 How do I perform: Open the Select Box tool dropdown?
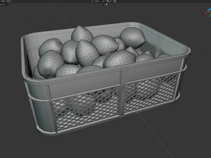(x=3, y=4)
